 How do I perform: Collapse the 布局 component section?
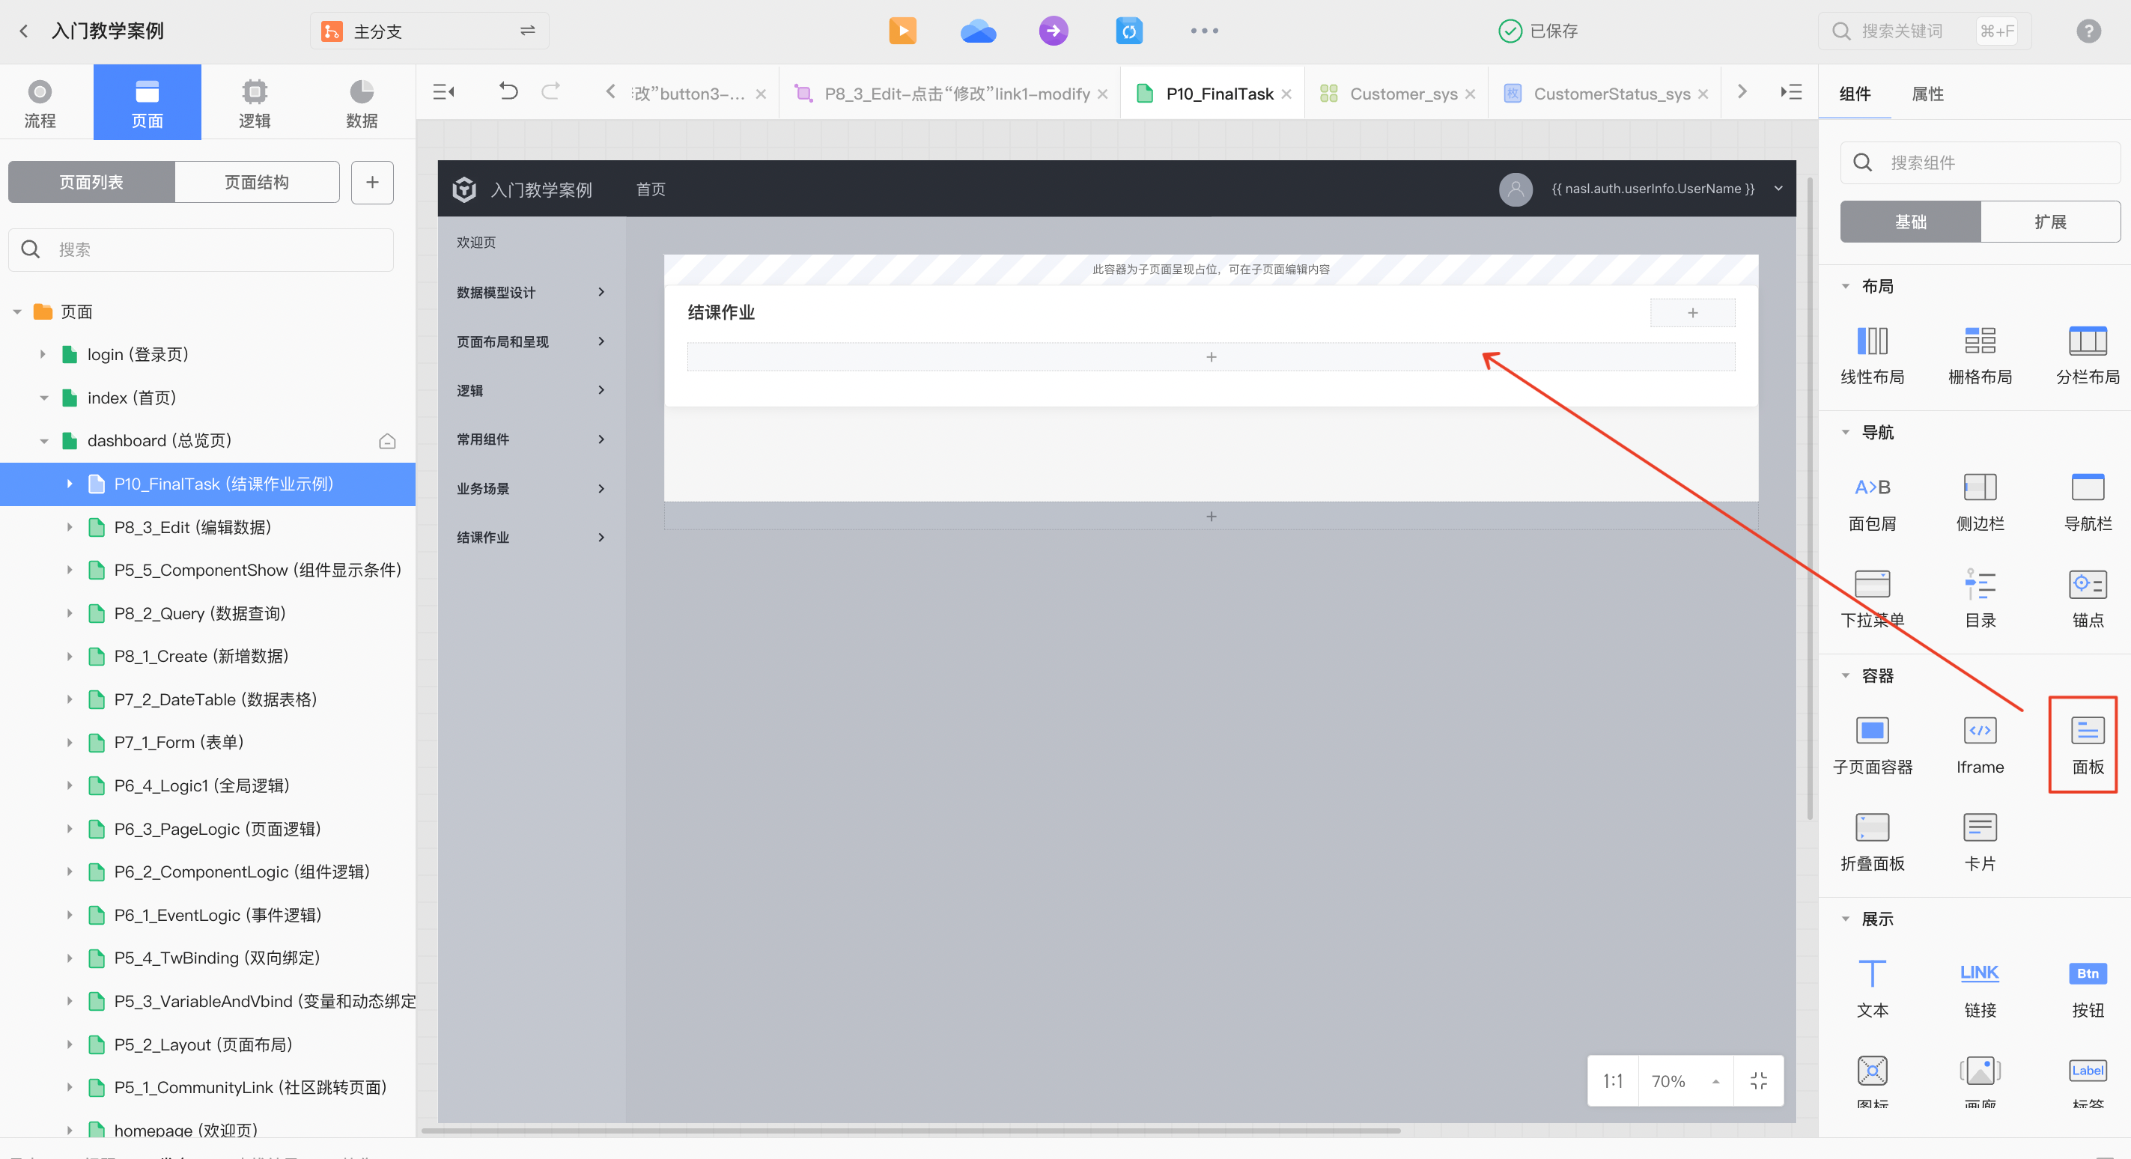(1846, 286)
